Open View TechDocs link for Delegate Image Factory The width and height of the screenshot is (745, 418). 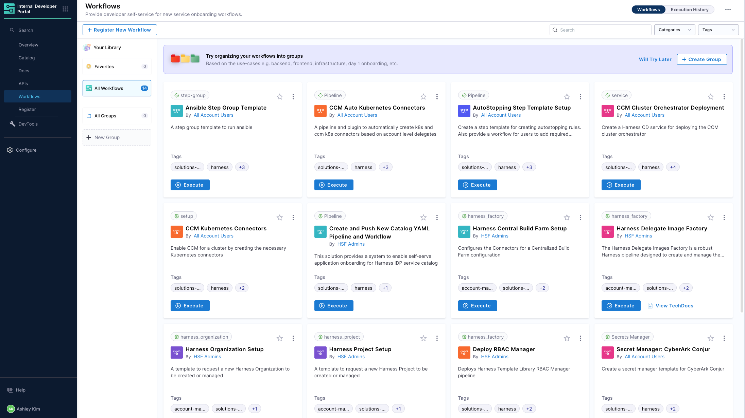(674, 306)
